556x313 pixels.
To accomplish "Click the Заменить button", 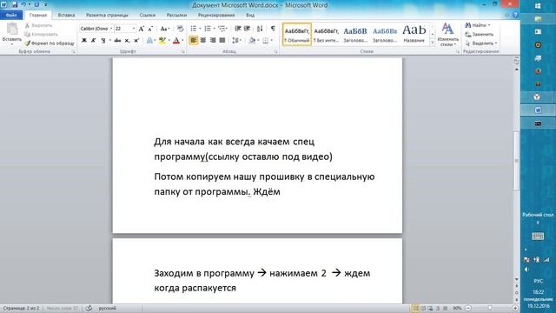I will (x=479, y=35).
